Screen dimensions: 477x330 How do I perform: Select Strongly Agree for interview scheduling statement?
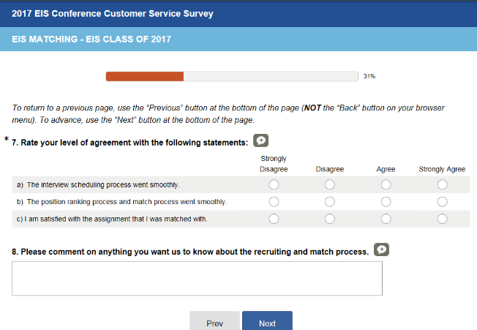pyautogui.click(x=442, y=184)
